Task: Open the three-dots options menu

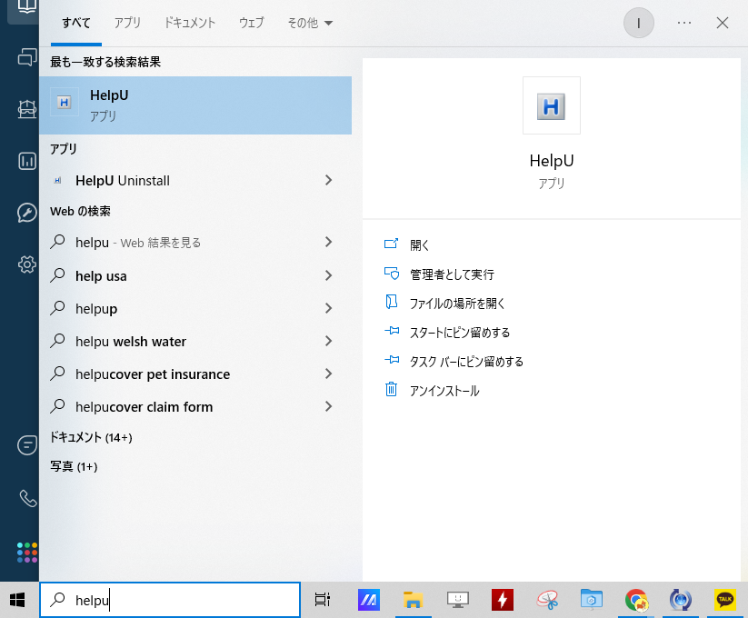Action: 684,23
